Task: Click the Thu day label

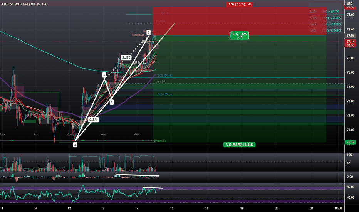Action: pos(2,134)
